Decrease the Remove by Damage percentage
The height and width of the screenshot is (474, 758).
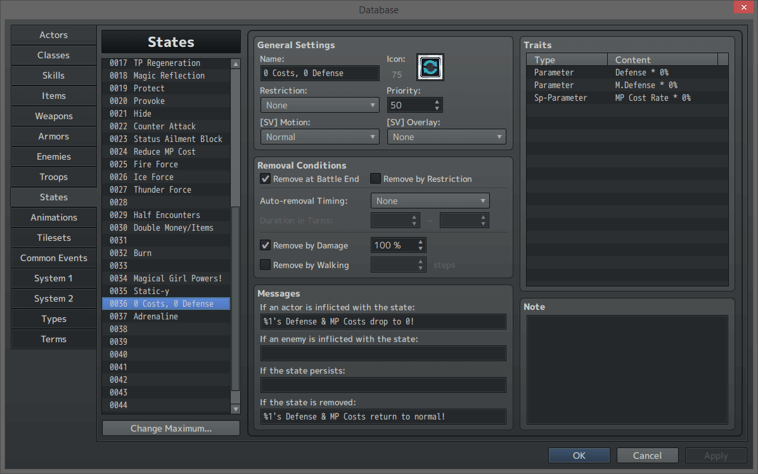[x=420, y=248]
